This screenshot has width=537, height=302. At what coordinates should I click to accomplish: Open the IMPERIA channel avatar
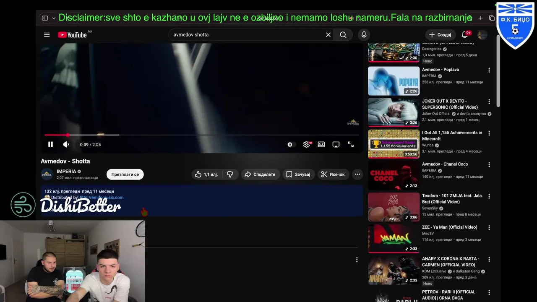pos(47,174)
